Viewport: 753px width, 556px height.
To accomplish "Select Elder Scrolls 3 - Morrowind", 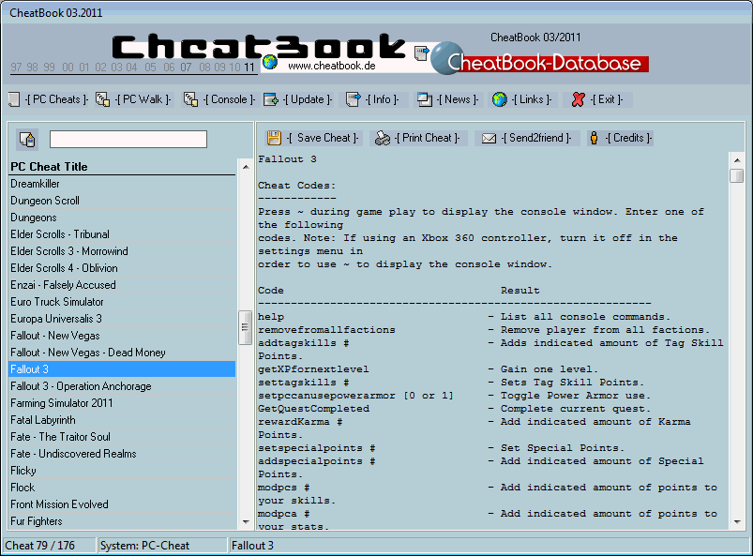I will 122,251.
